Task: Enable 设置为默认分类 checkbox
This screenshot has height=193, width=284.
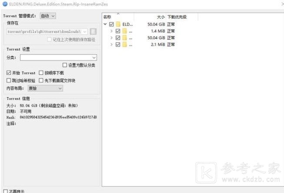Action: point(64,65)
